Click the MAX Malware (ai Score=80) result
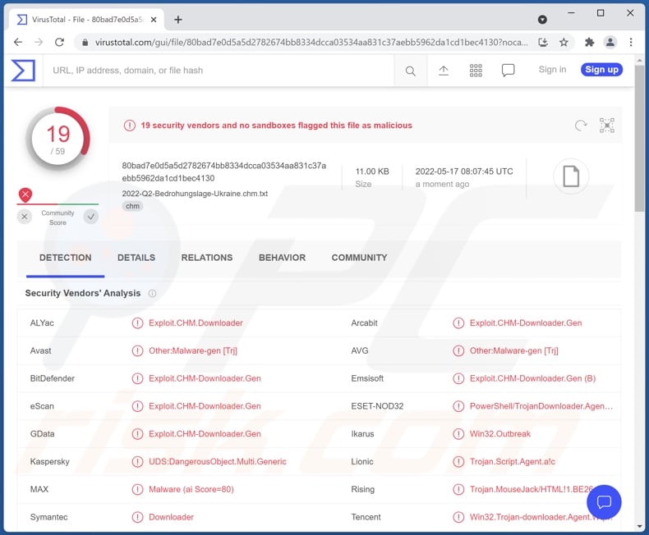Image resolution: width=649 pixels, height=535 pixels. 191,489
